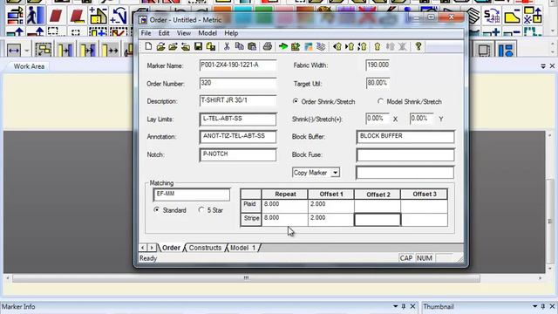Click the single yellow garment model icon
The height and width of the screenshot is (314, 558).
pyautogui.click(x=378, y=46)
